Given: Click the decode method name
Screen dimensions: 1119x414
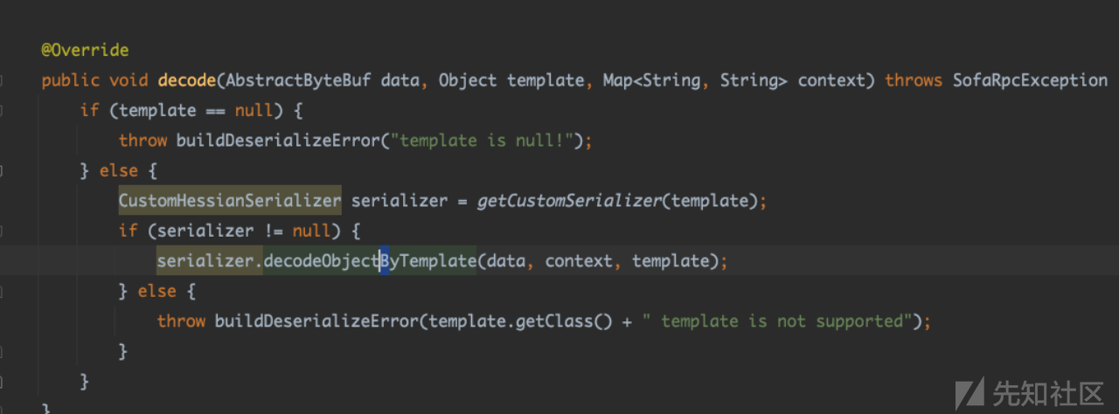Looking at the screenshot, I should pyautogui.click(x=187, y=80).
